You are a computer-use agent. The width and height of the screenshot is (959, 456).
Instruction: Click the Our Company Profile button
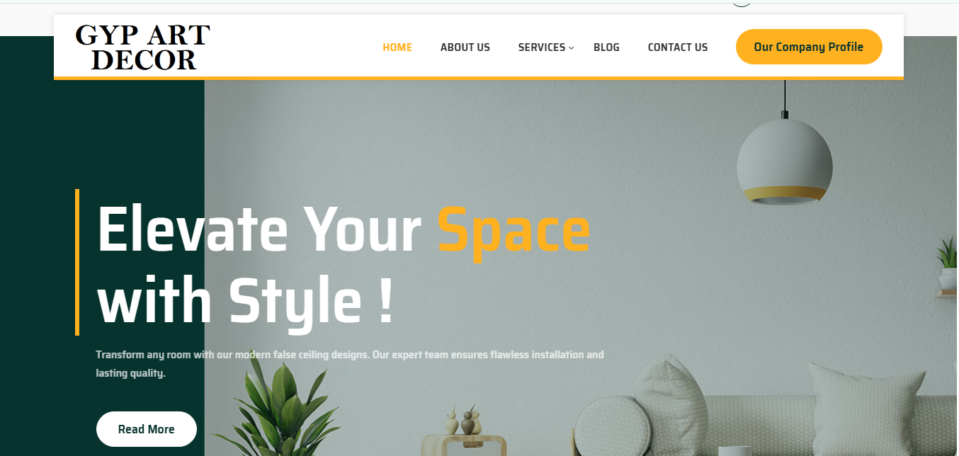[809, 47]
